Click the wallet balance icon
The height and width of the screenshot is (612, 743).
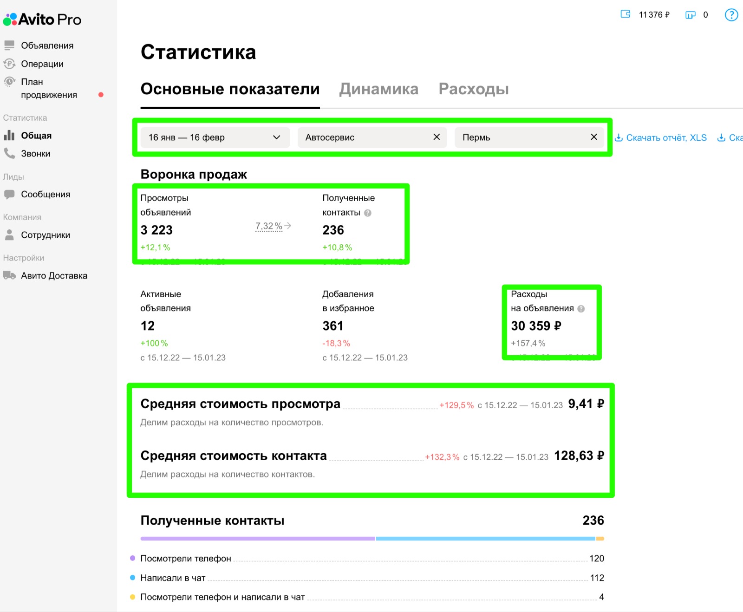tap(626, 14)
